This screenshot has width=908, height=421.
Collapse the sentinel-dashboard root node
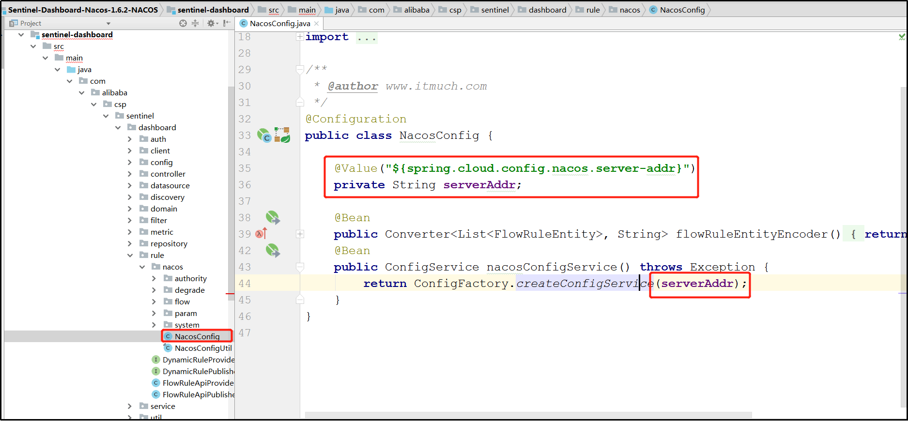click(21, 35)
